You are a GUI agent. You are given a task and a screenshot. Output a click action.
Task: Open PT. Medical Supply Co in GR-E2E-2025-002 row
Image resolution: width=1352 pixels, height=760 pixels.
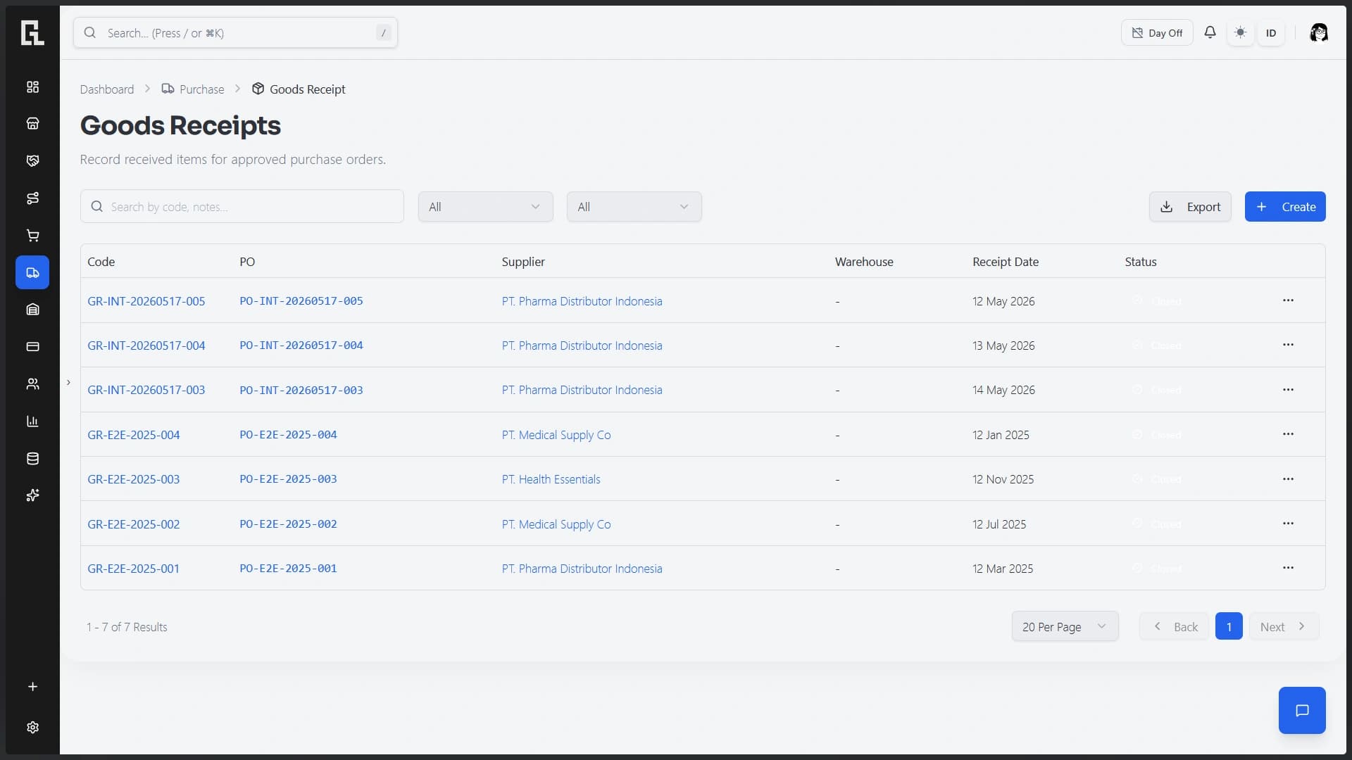[556, 524]
